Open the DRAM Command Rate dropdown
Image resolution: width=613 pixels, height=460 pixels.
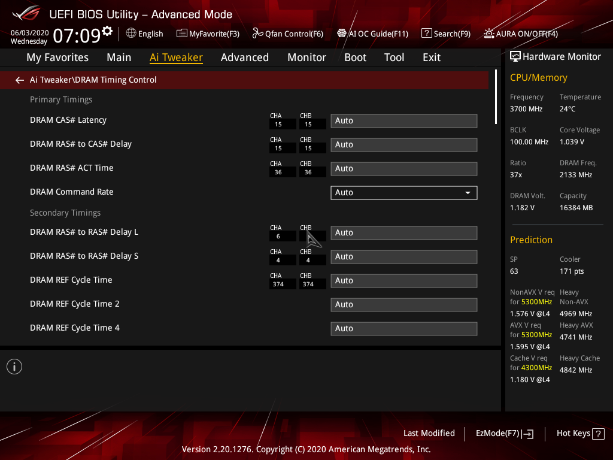pyautogui.click(x=403, y=192)
